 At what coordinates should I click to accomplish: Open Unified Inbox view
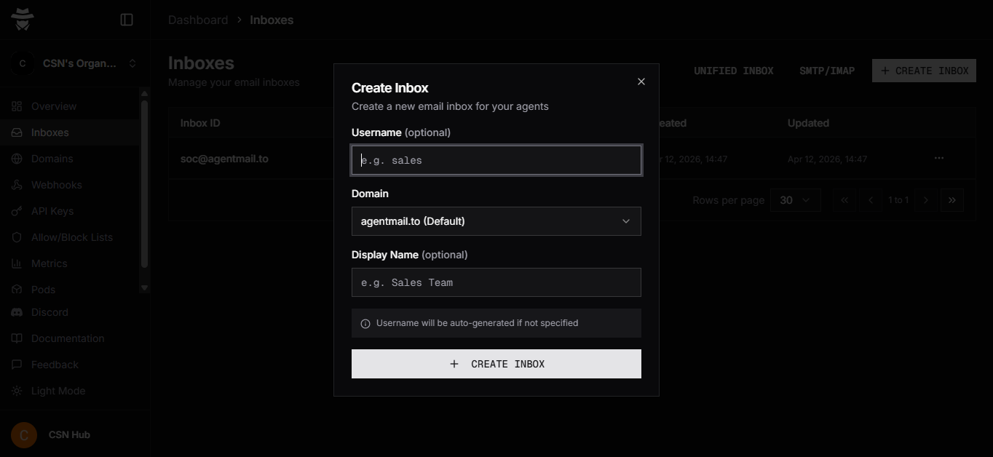click(734, 71)
